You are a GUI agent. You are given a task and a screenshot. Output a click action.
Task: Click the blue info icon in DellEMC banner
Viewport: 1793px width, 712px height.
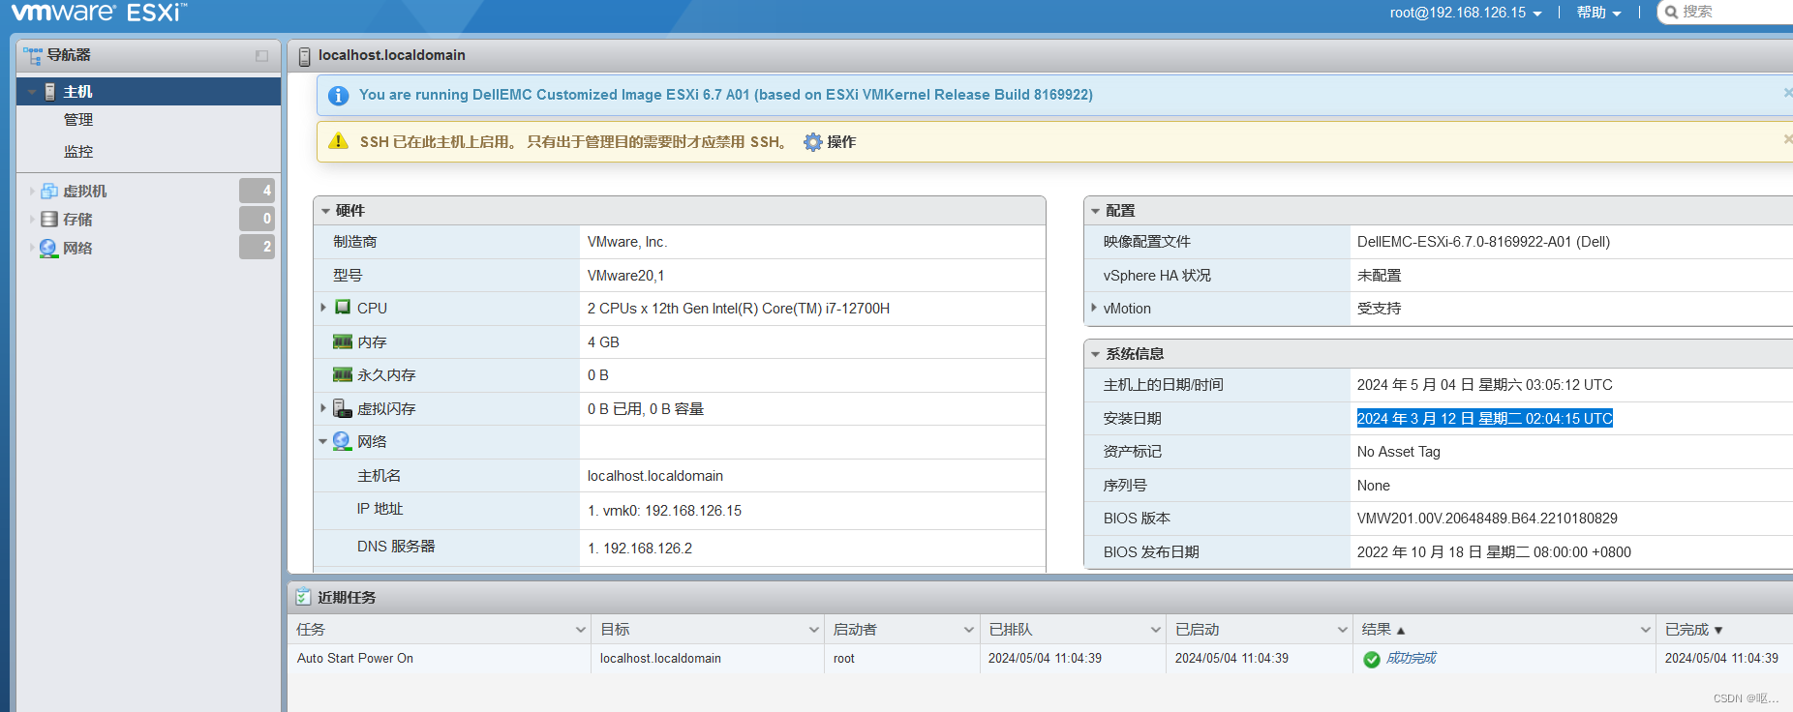pyautogui.click(x=338, y=96)
